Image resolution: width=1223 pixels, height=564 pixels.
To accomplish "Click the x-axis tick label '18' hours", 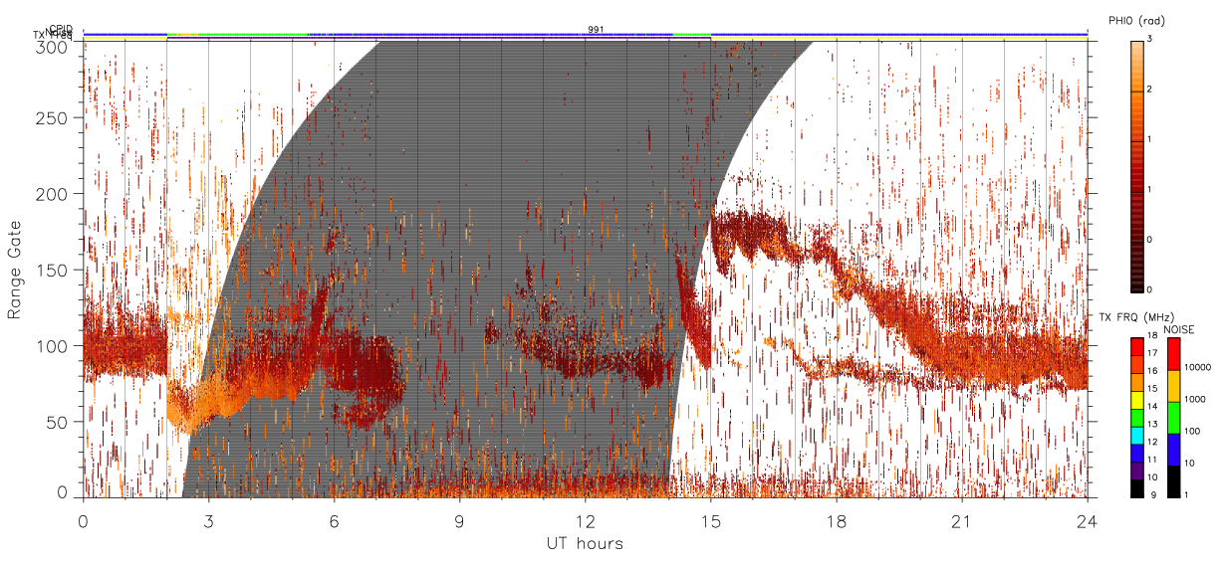I will pyautogui.click(x=837, y=520).
